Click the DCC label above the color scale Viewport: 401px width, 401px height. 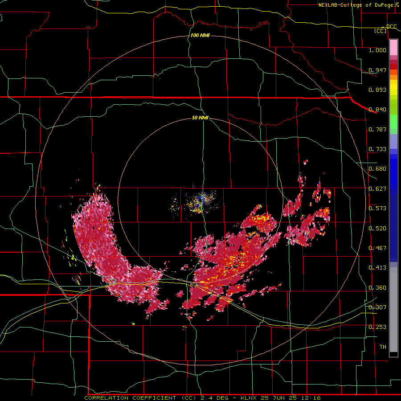[x=392, y=27]
